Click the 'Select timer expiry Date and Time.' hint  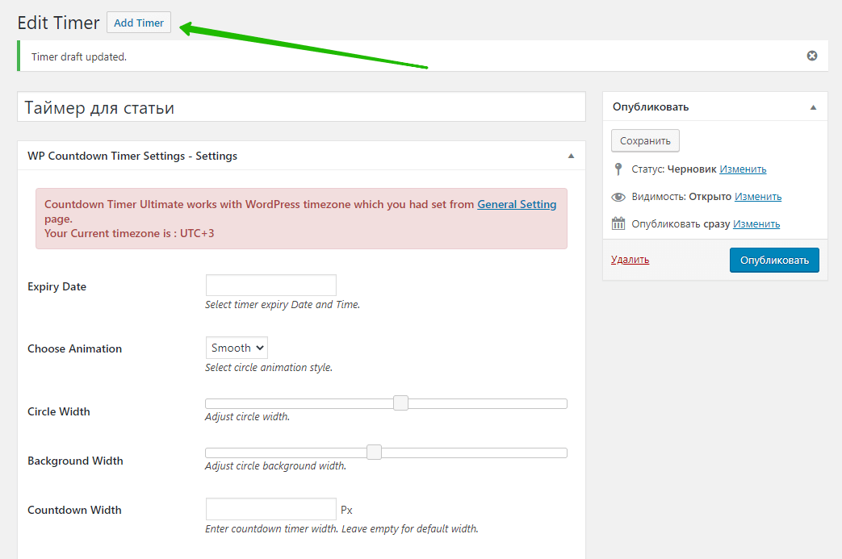point(283,305)
